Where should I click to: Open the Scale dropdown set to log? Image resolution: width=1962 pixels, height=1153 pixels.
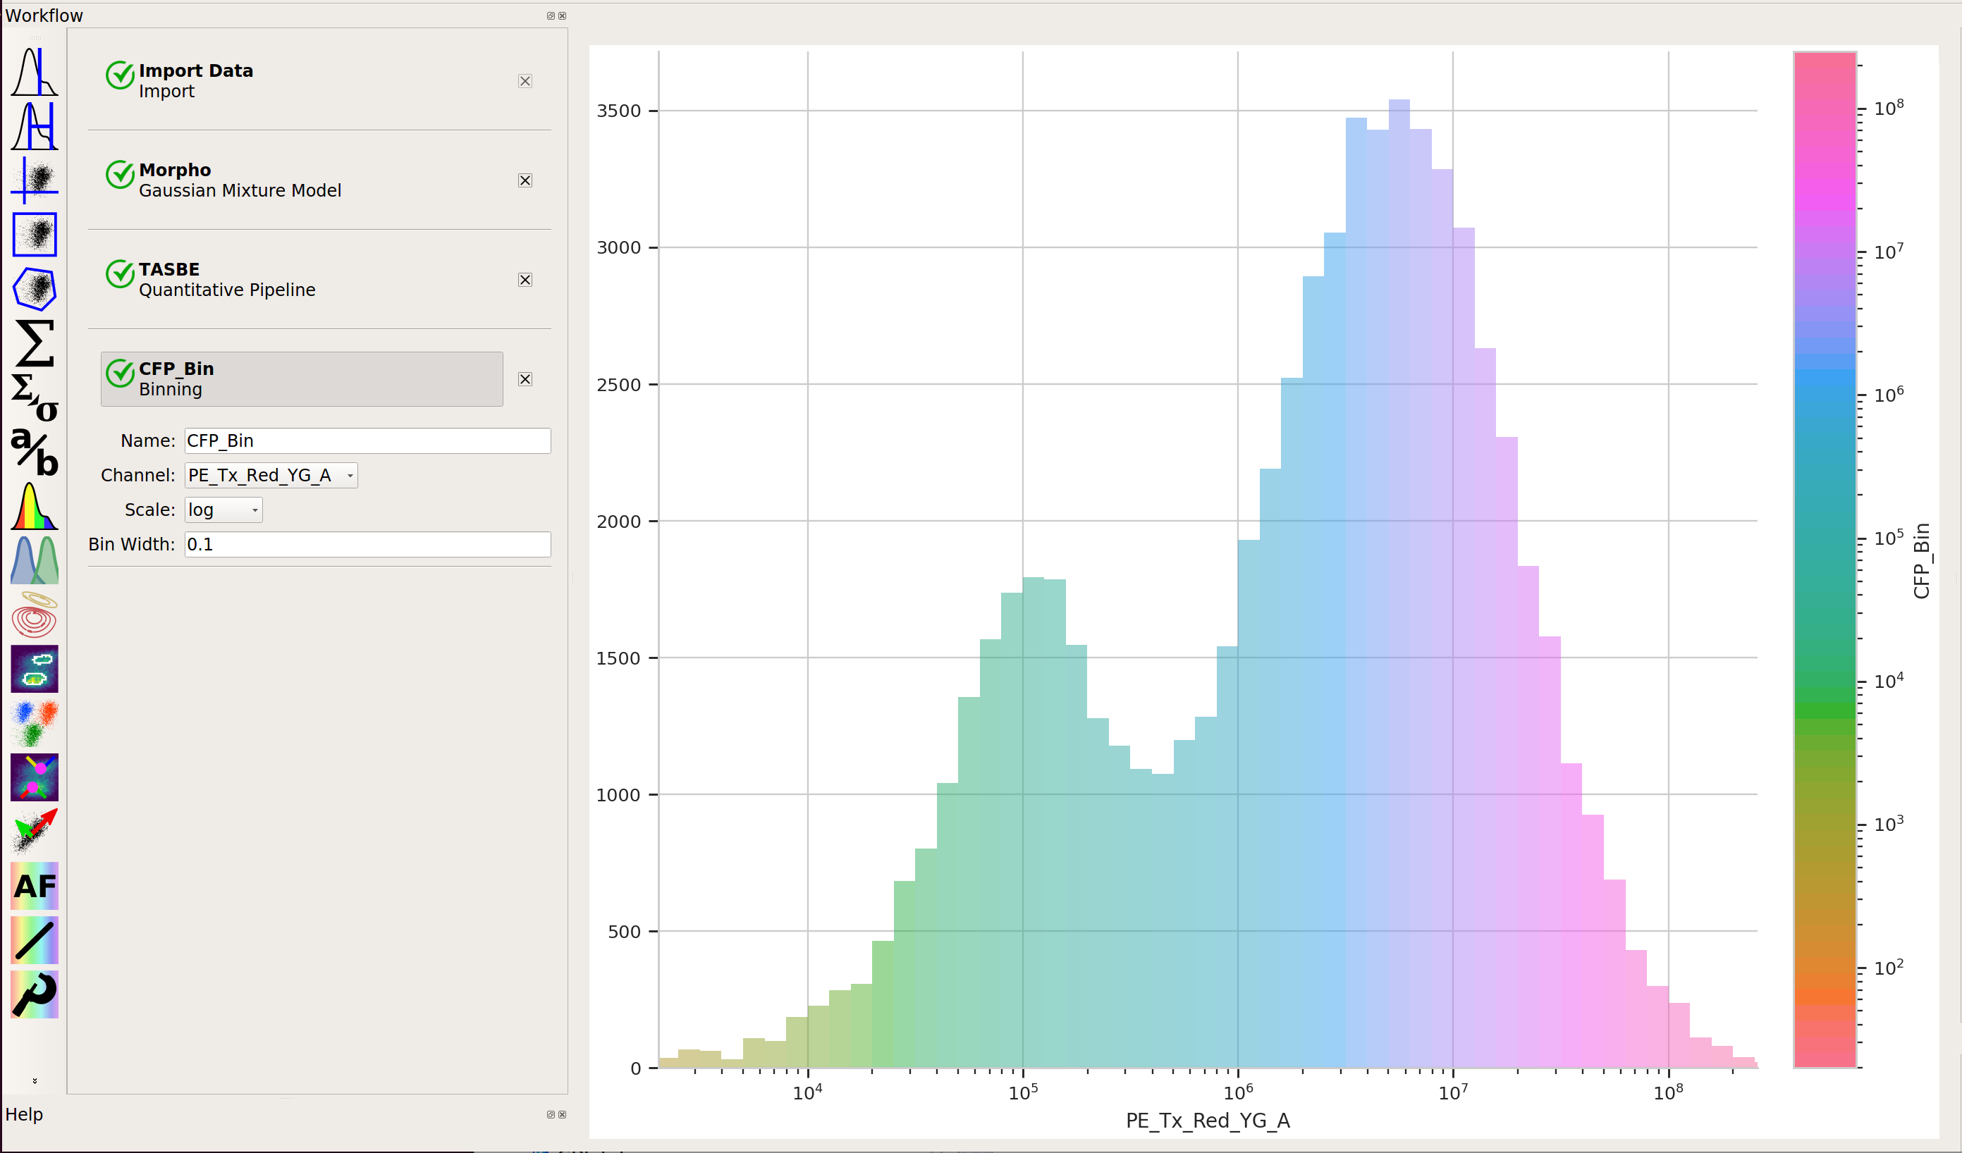[x=223, y=510]
